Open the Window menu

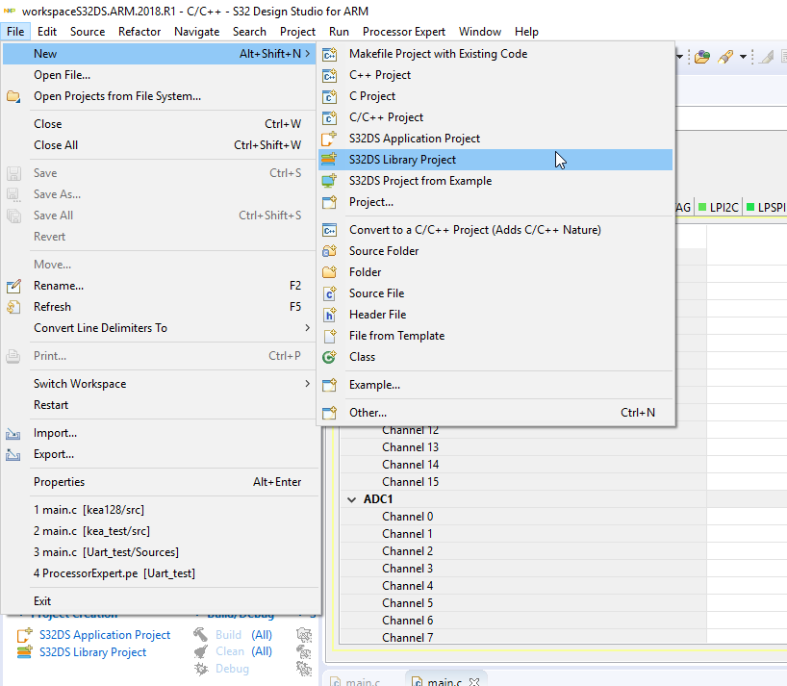pos(480,32)
